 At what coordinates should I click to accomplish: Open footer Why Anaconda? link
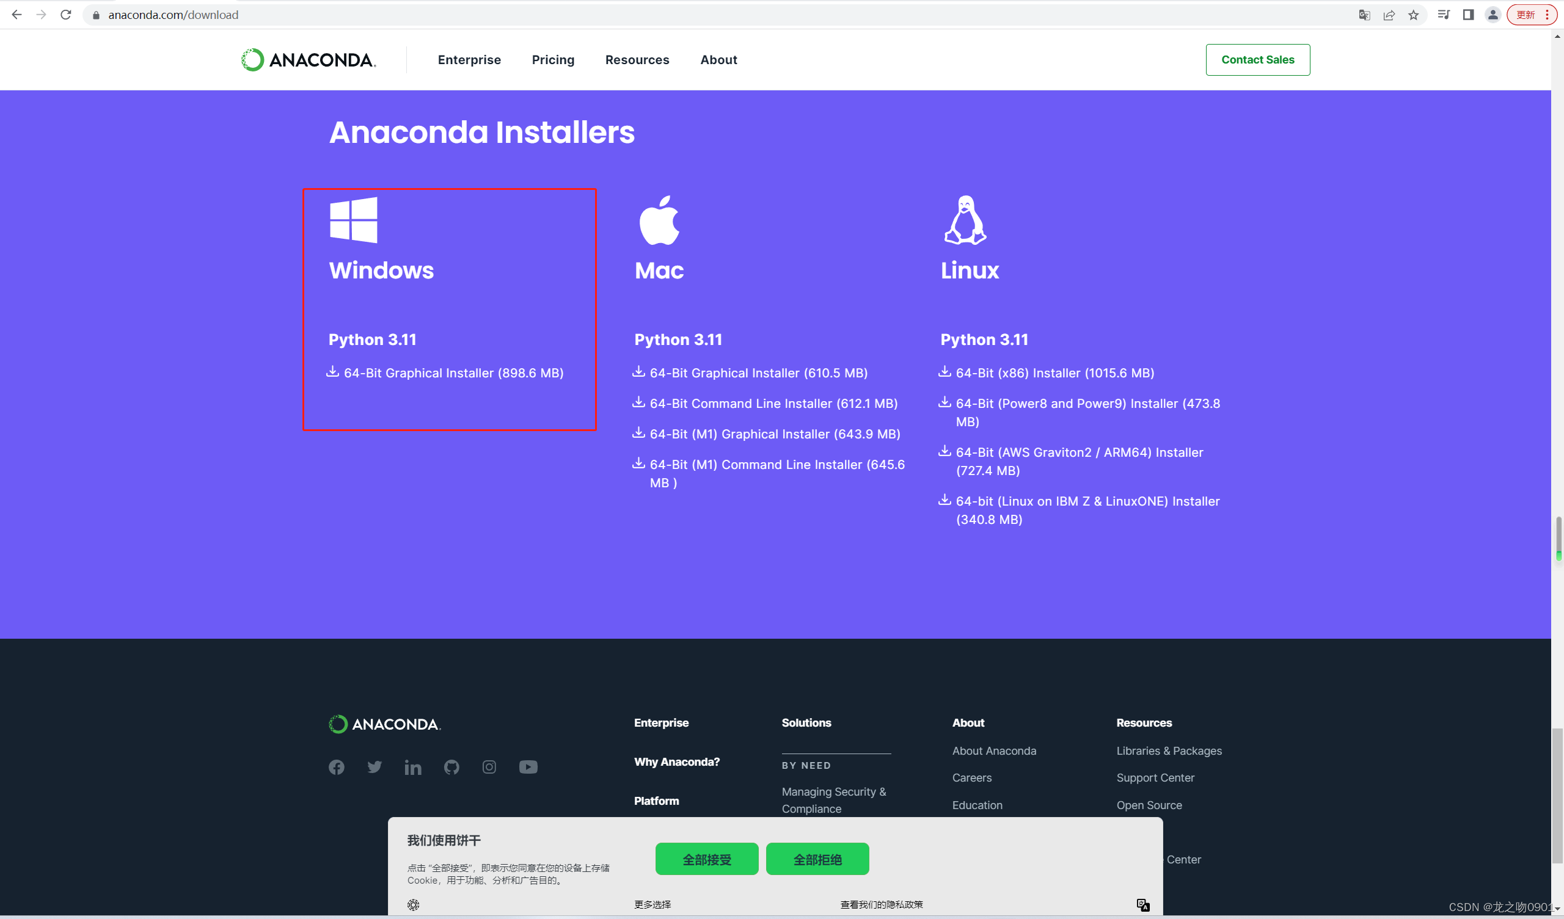click(x=676, y=762)
